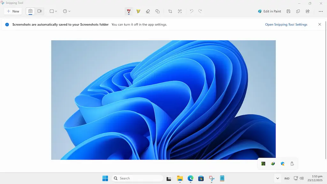The image size is (327, 184).
Task: Switch to Snip camera mode
Action: point(30,11)
